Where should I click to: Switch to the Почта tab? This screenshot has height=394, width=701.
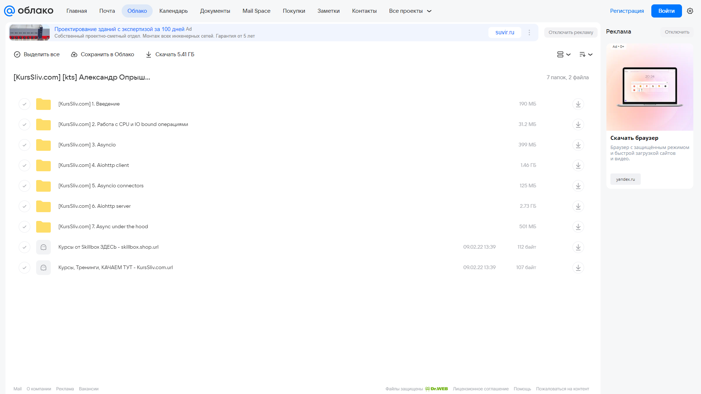pos(107,11)
